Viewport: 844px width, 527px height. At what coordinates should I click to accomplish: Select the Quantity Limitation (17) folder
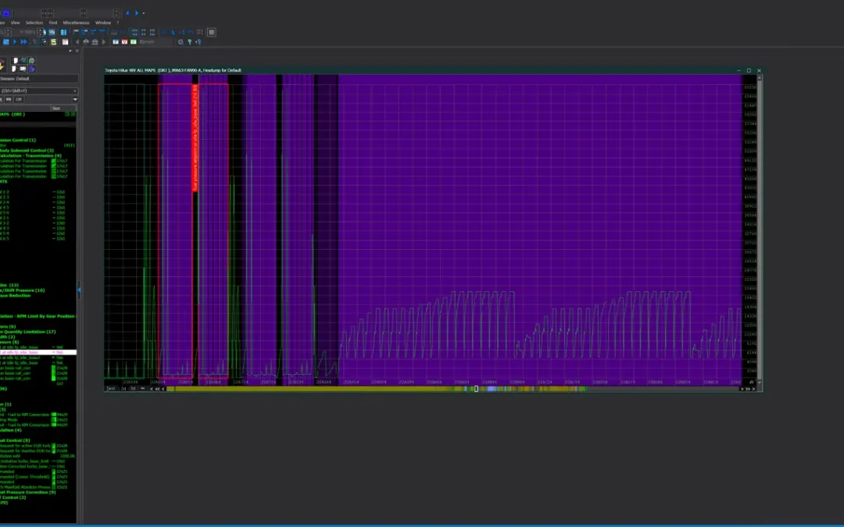[x=28, y=332]
